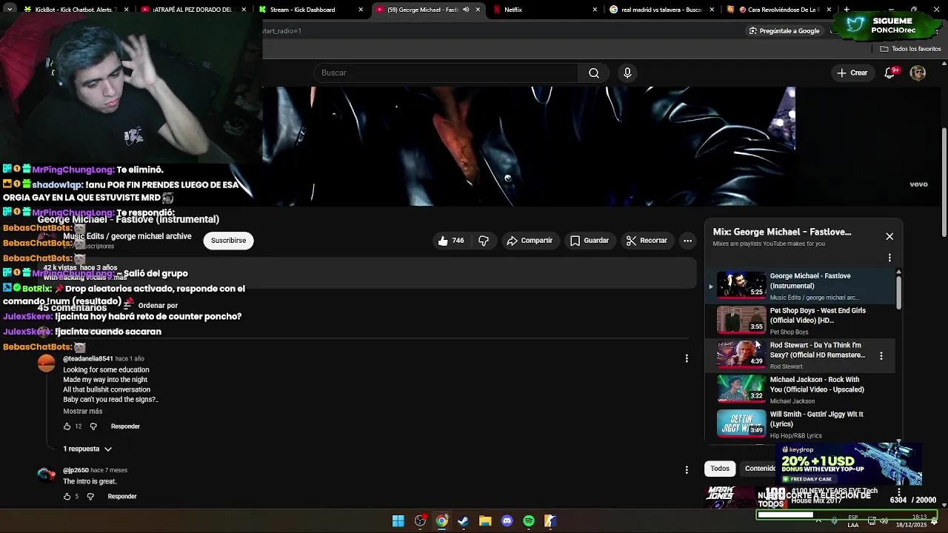Open Spotify from taskbar
Viewport: 948px width, 533px height.
[x=529, y=521]
